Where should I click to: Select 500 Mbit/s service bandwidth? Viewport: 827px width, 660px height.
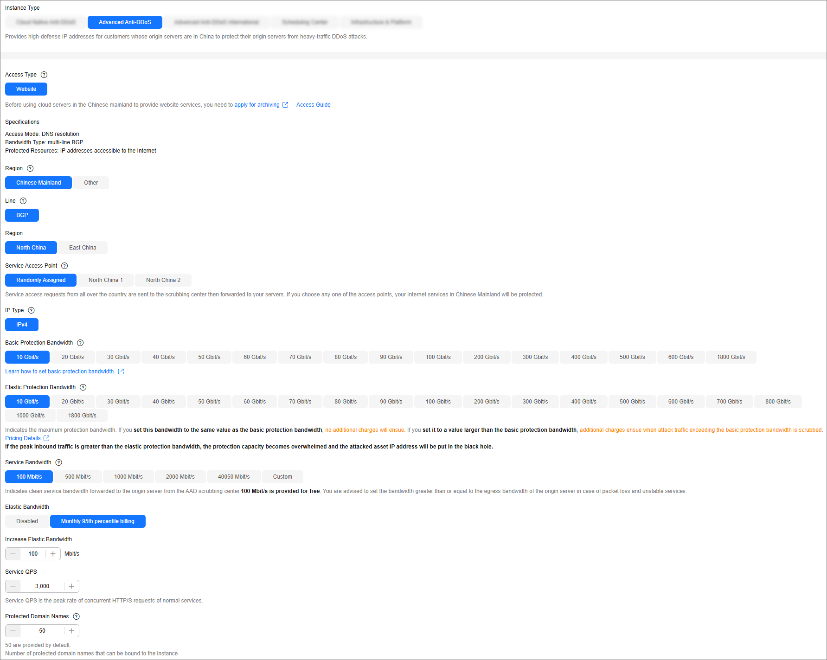(78, 477)
